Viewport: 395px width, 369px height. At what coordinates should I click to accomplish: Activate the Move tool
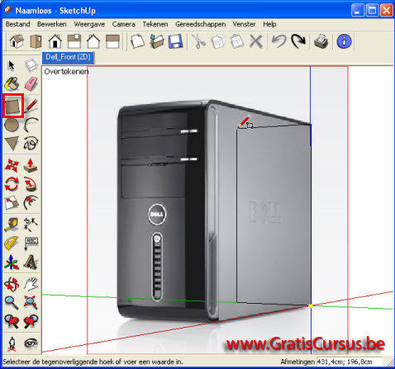[x=12, y=166]
